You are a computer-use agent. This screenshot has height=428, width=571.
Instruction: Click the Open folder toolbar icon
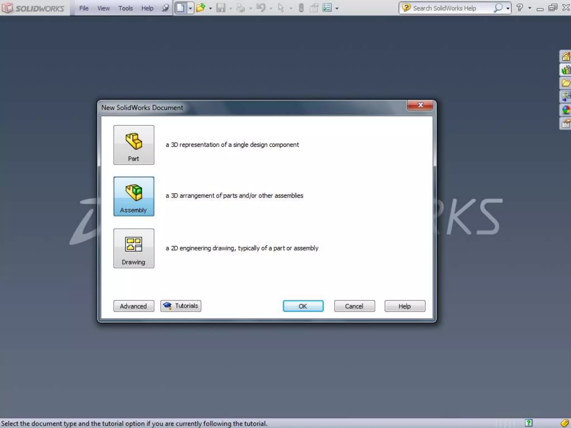pyautogui.click(x=200, y=8)
